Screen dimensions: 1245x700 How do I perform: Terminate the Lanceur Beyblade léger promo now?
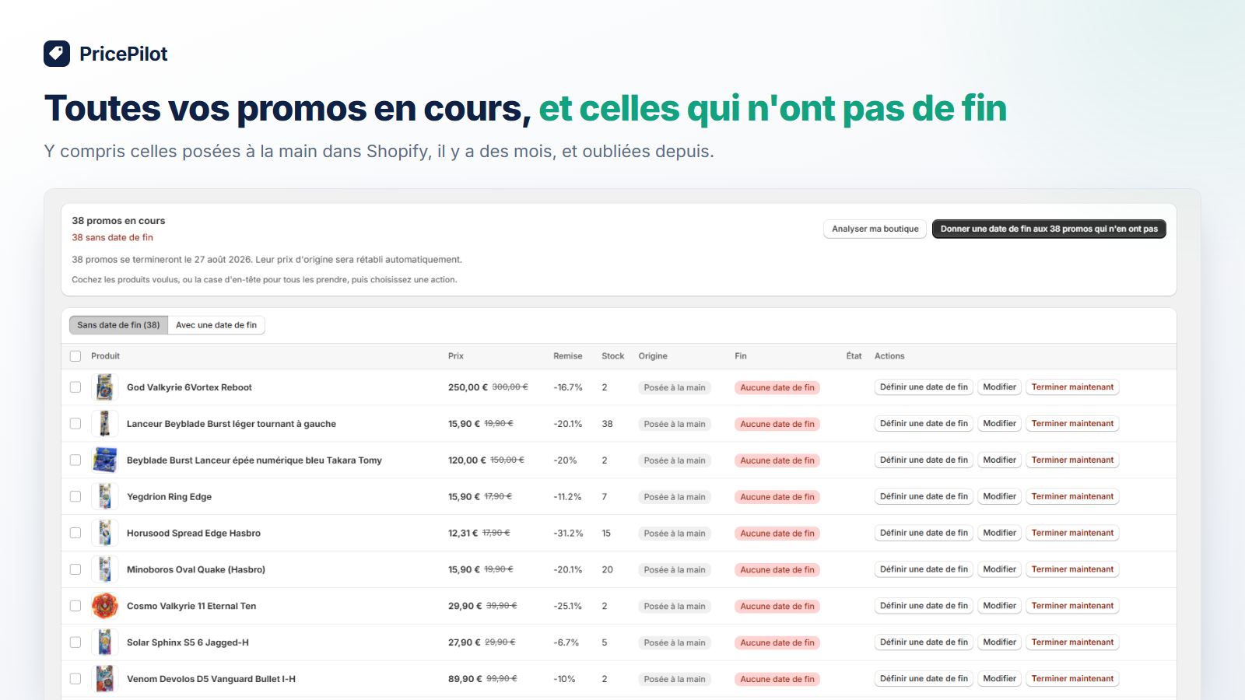1072,424
